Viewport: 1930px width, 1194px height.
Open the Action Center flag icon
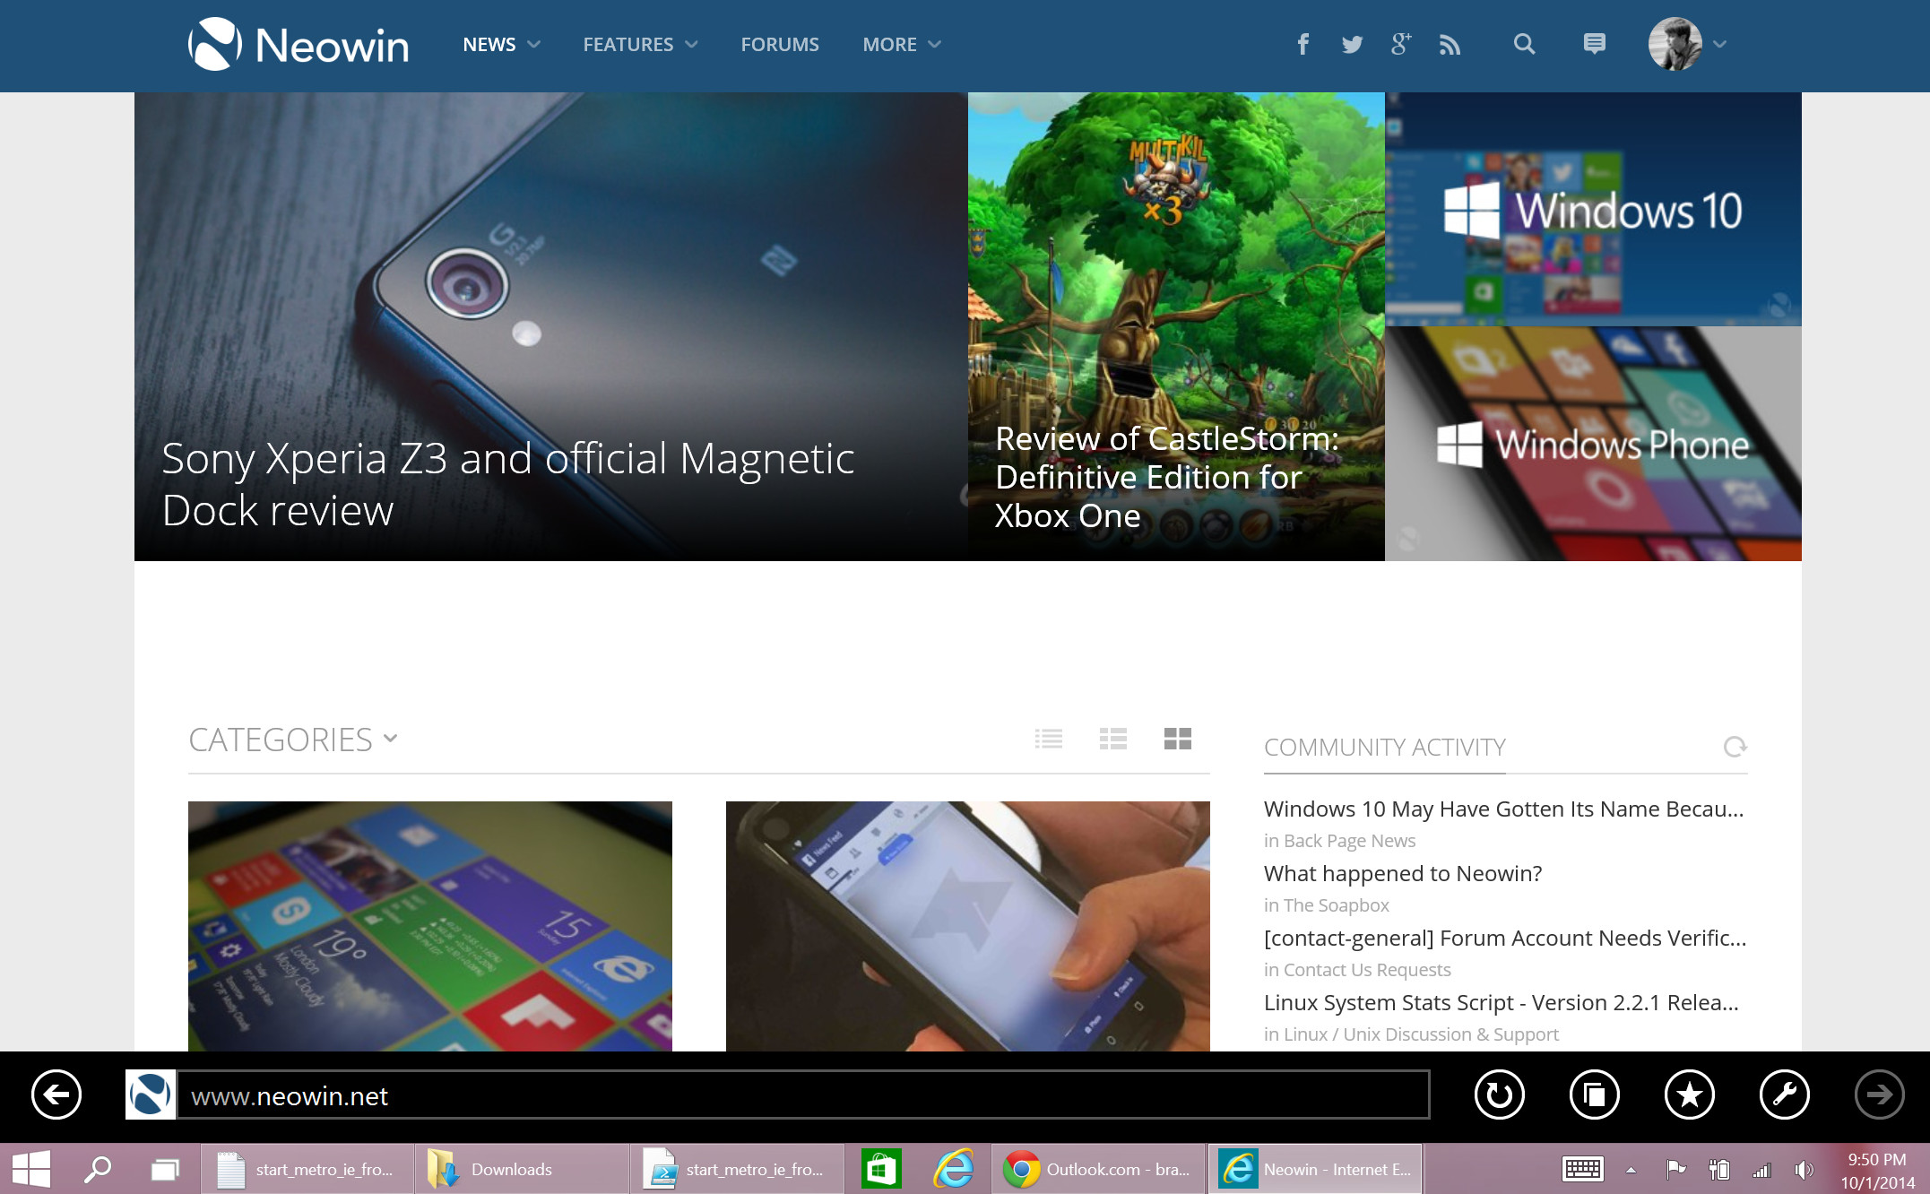[1675, 1169]
